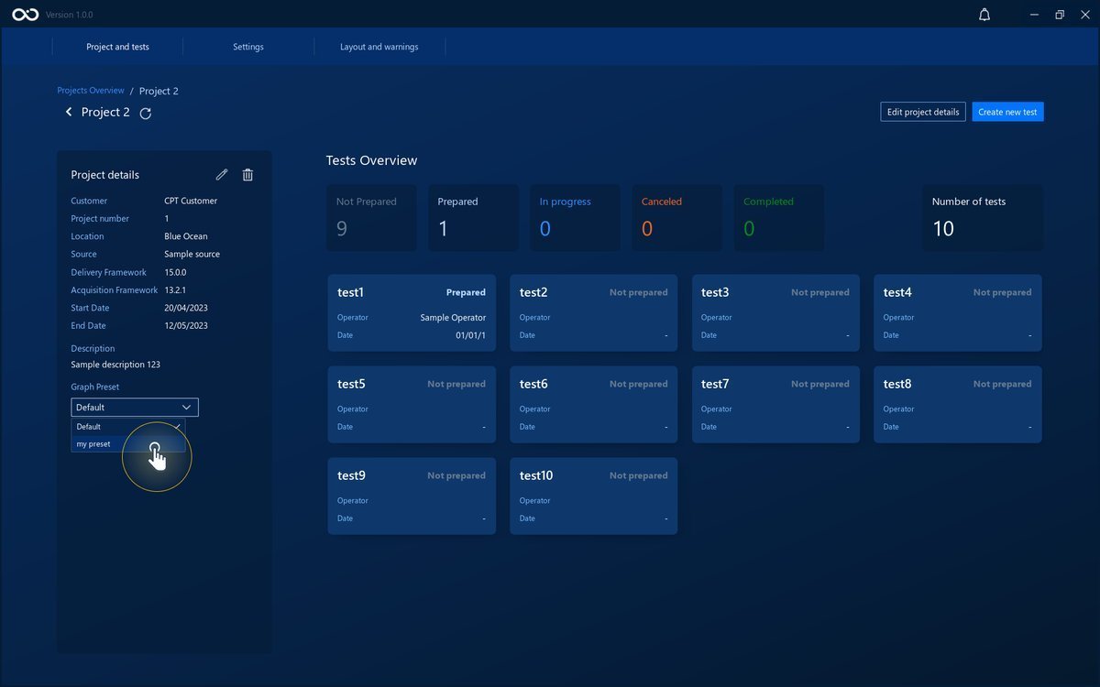Open the notifications bell
Viewport: 1100px width, 687px height.
click(984, 15)
